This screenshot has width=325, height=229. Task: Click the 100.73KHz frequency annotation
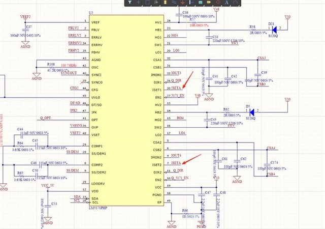pyautogui.click(x=69, y=66)
